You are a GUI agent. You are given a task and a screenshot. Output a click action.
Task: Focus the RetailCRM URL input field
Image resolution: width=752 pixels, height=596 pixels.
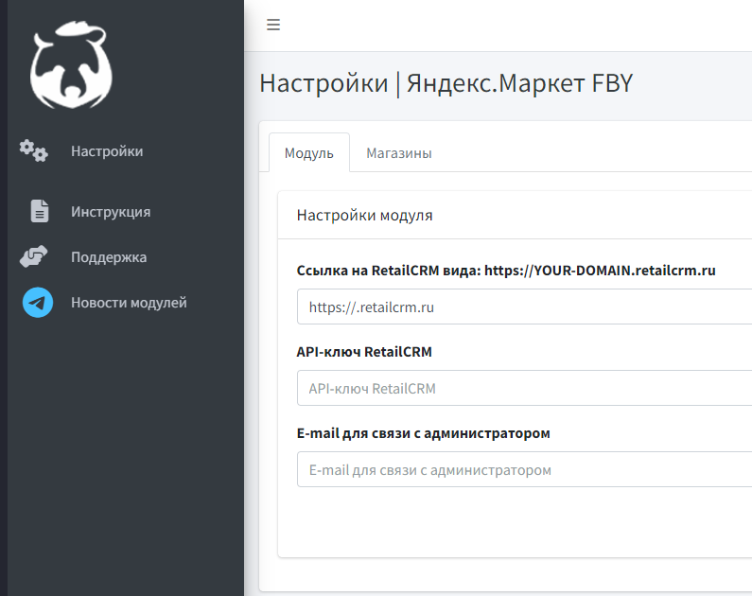click(x=524, y=307)
